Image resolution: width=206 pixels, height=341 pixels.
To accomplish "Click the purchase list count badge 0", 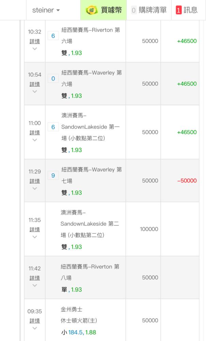I will coord(134,10).
